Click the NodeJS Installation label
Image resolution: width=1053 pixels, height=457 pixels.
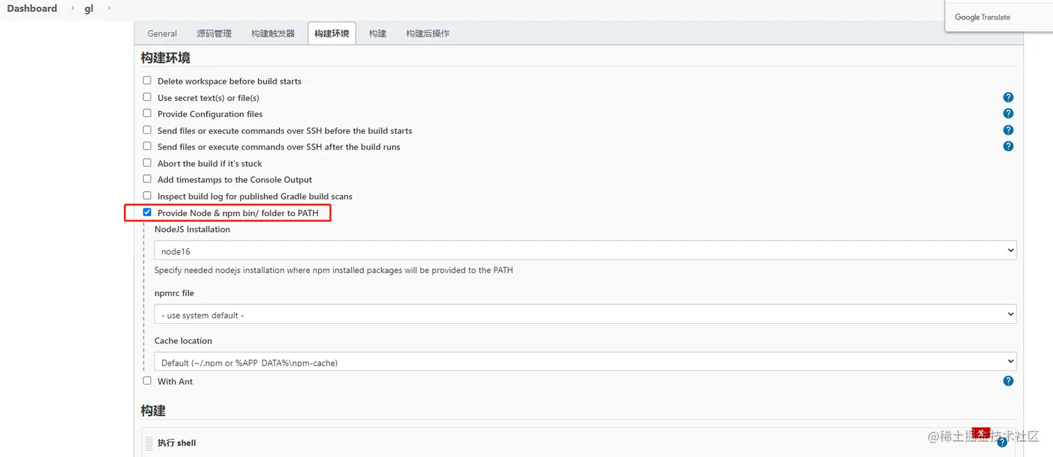pyautogui.click(x=192, y=229)
